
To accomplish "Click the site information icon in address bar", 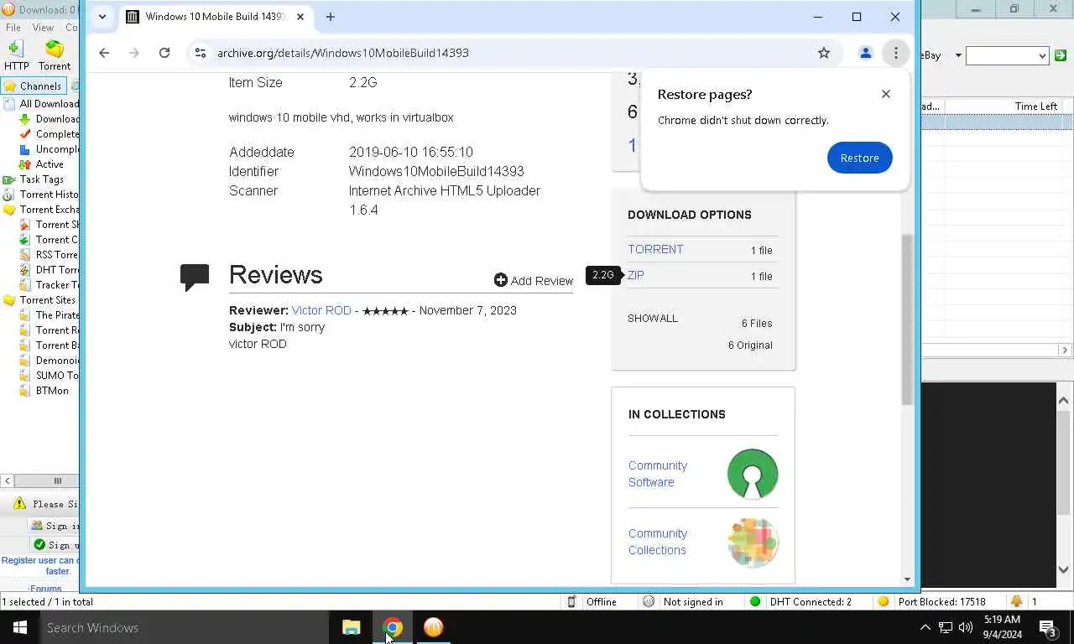I will [x=200, y=53].
